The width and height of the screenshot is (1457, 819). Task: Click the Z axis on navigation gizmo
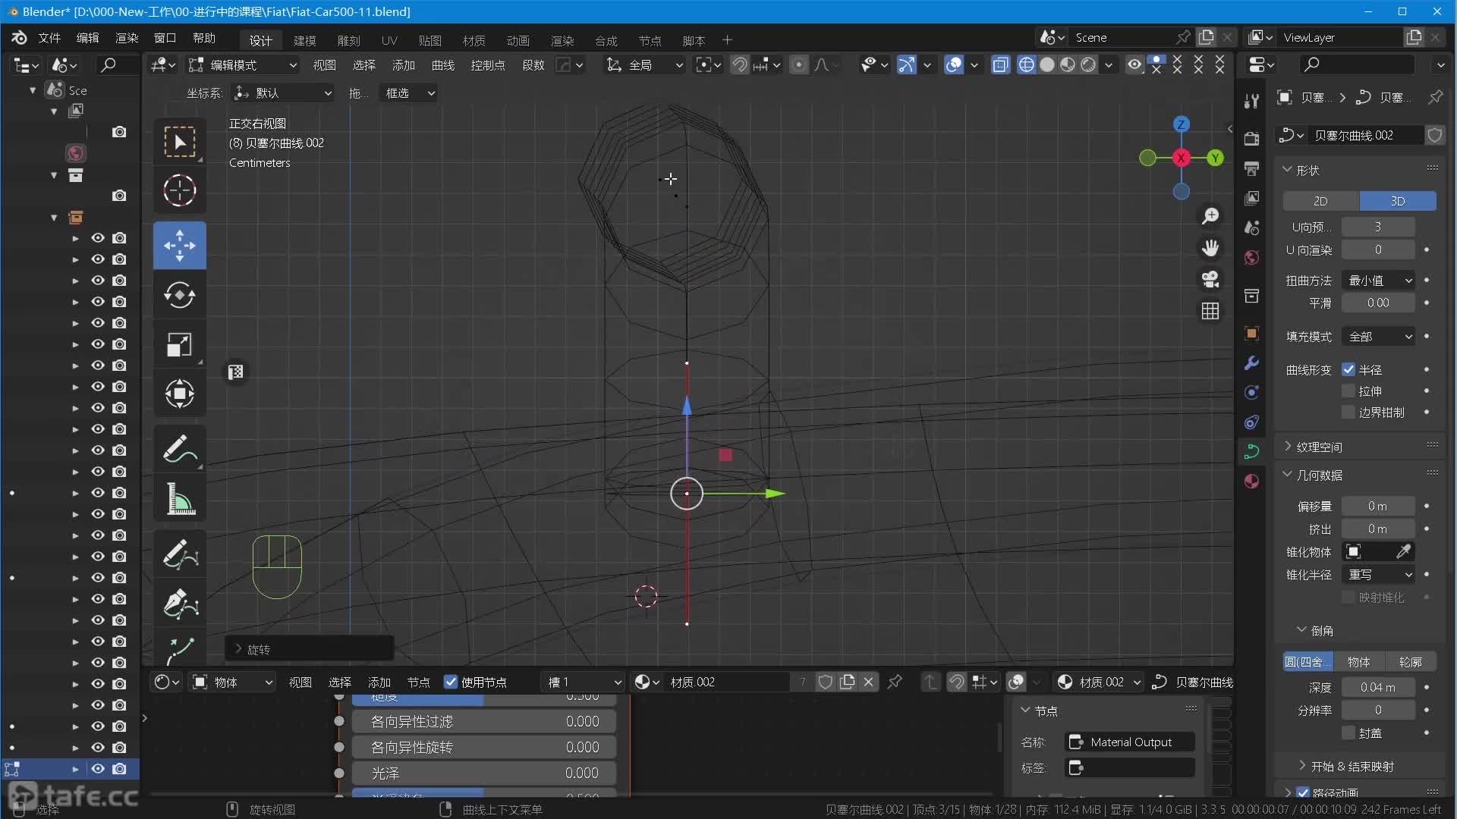pyautogui.click(x=1181, y=124)
